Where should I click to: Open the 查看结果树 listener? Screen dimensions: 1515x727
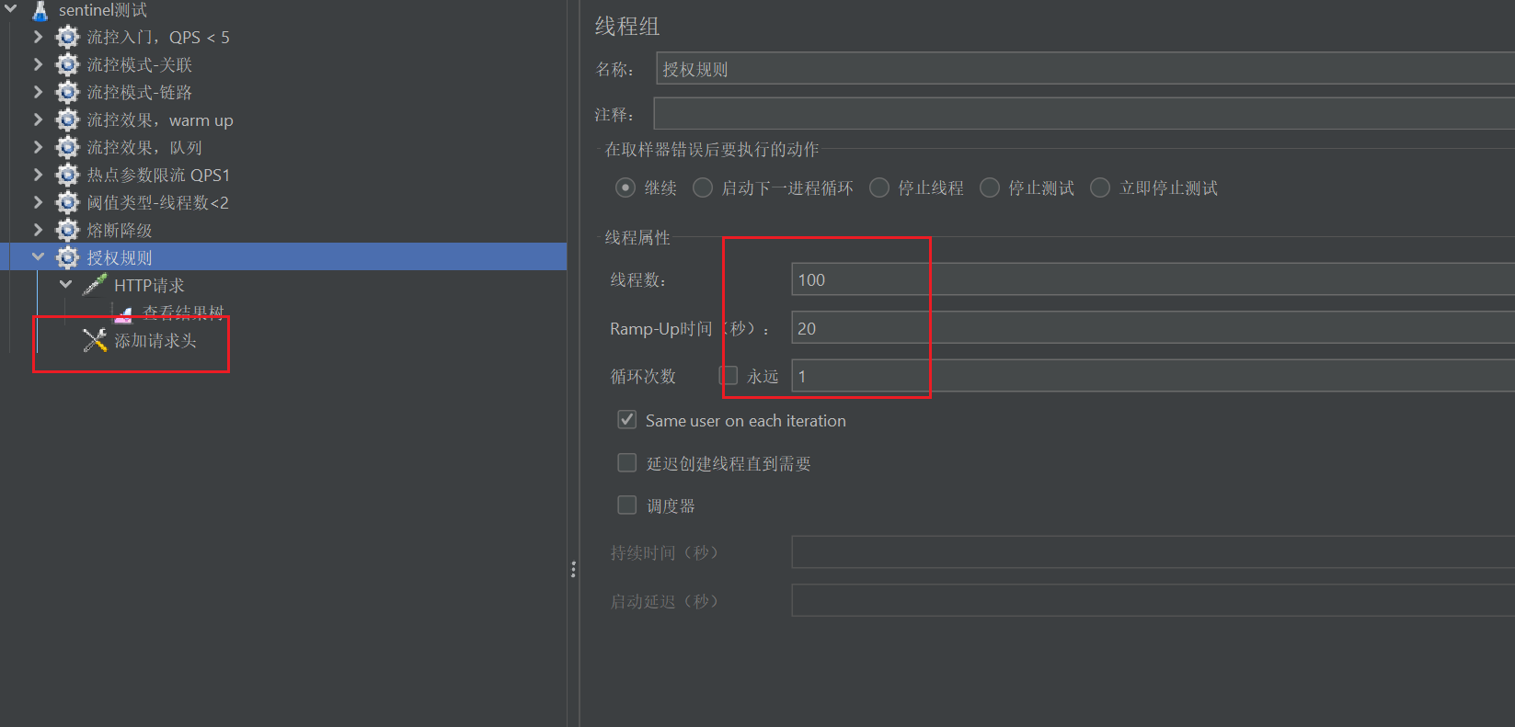click(183, 312)
